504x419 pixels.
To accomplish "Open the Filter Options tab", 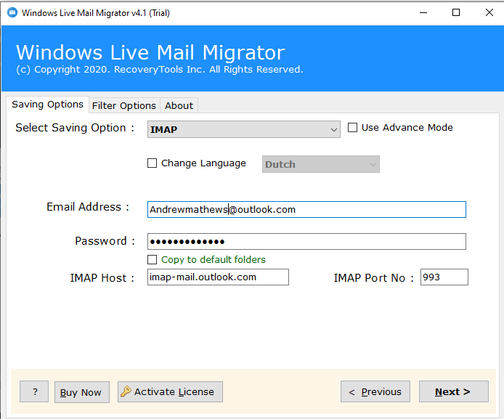I will [x=124, y=106].
